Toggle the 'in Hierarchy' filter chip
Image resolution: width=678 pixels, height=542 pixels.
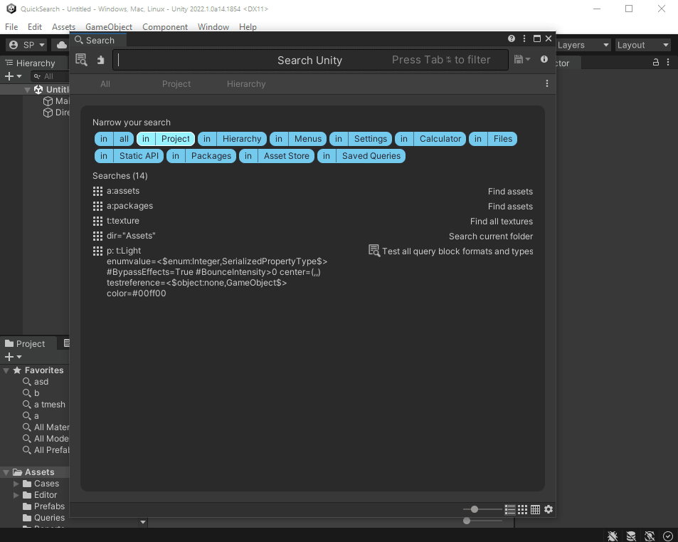click(x=232, y=139)
